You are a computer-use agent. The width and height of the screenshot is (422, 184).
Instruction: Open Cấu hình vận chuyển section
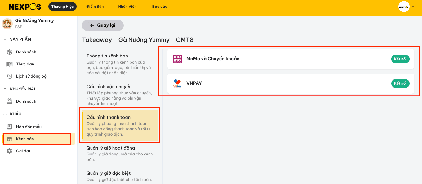(x=120, y=95)
